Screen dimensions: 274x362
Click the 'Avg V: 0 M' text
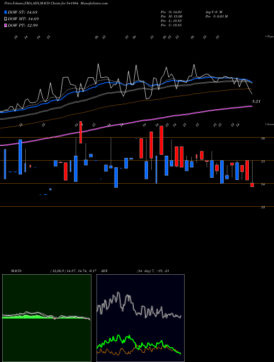[x=213, y=12]
